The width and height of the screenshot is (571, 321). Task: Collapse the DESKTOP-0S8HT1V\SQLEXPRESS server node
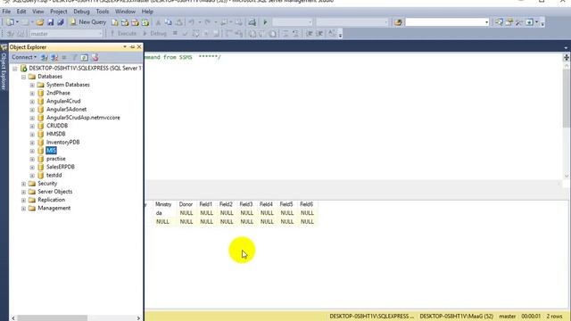click(15, 69)
